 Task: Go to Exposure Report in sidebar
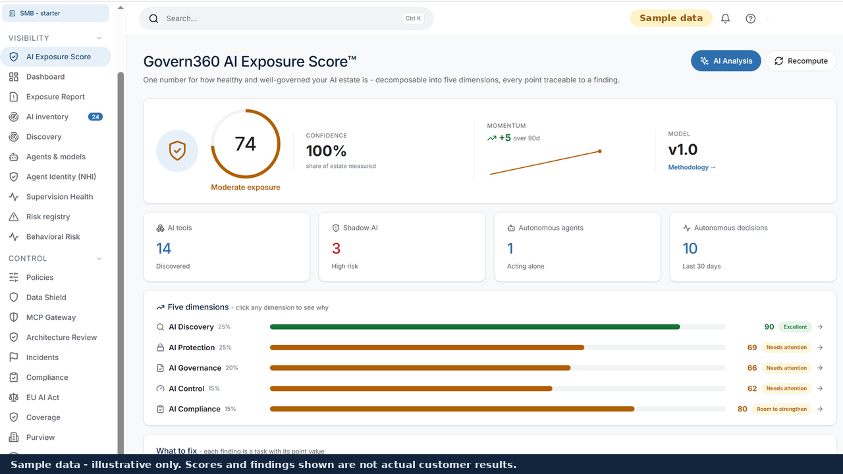56,97
